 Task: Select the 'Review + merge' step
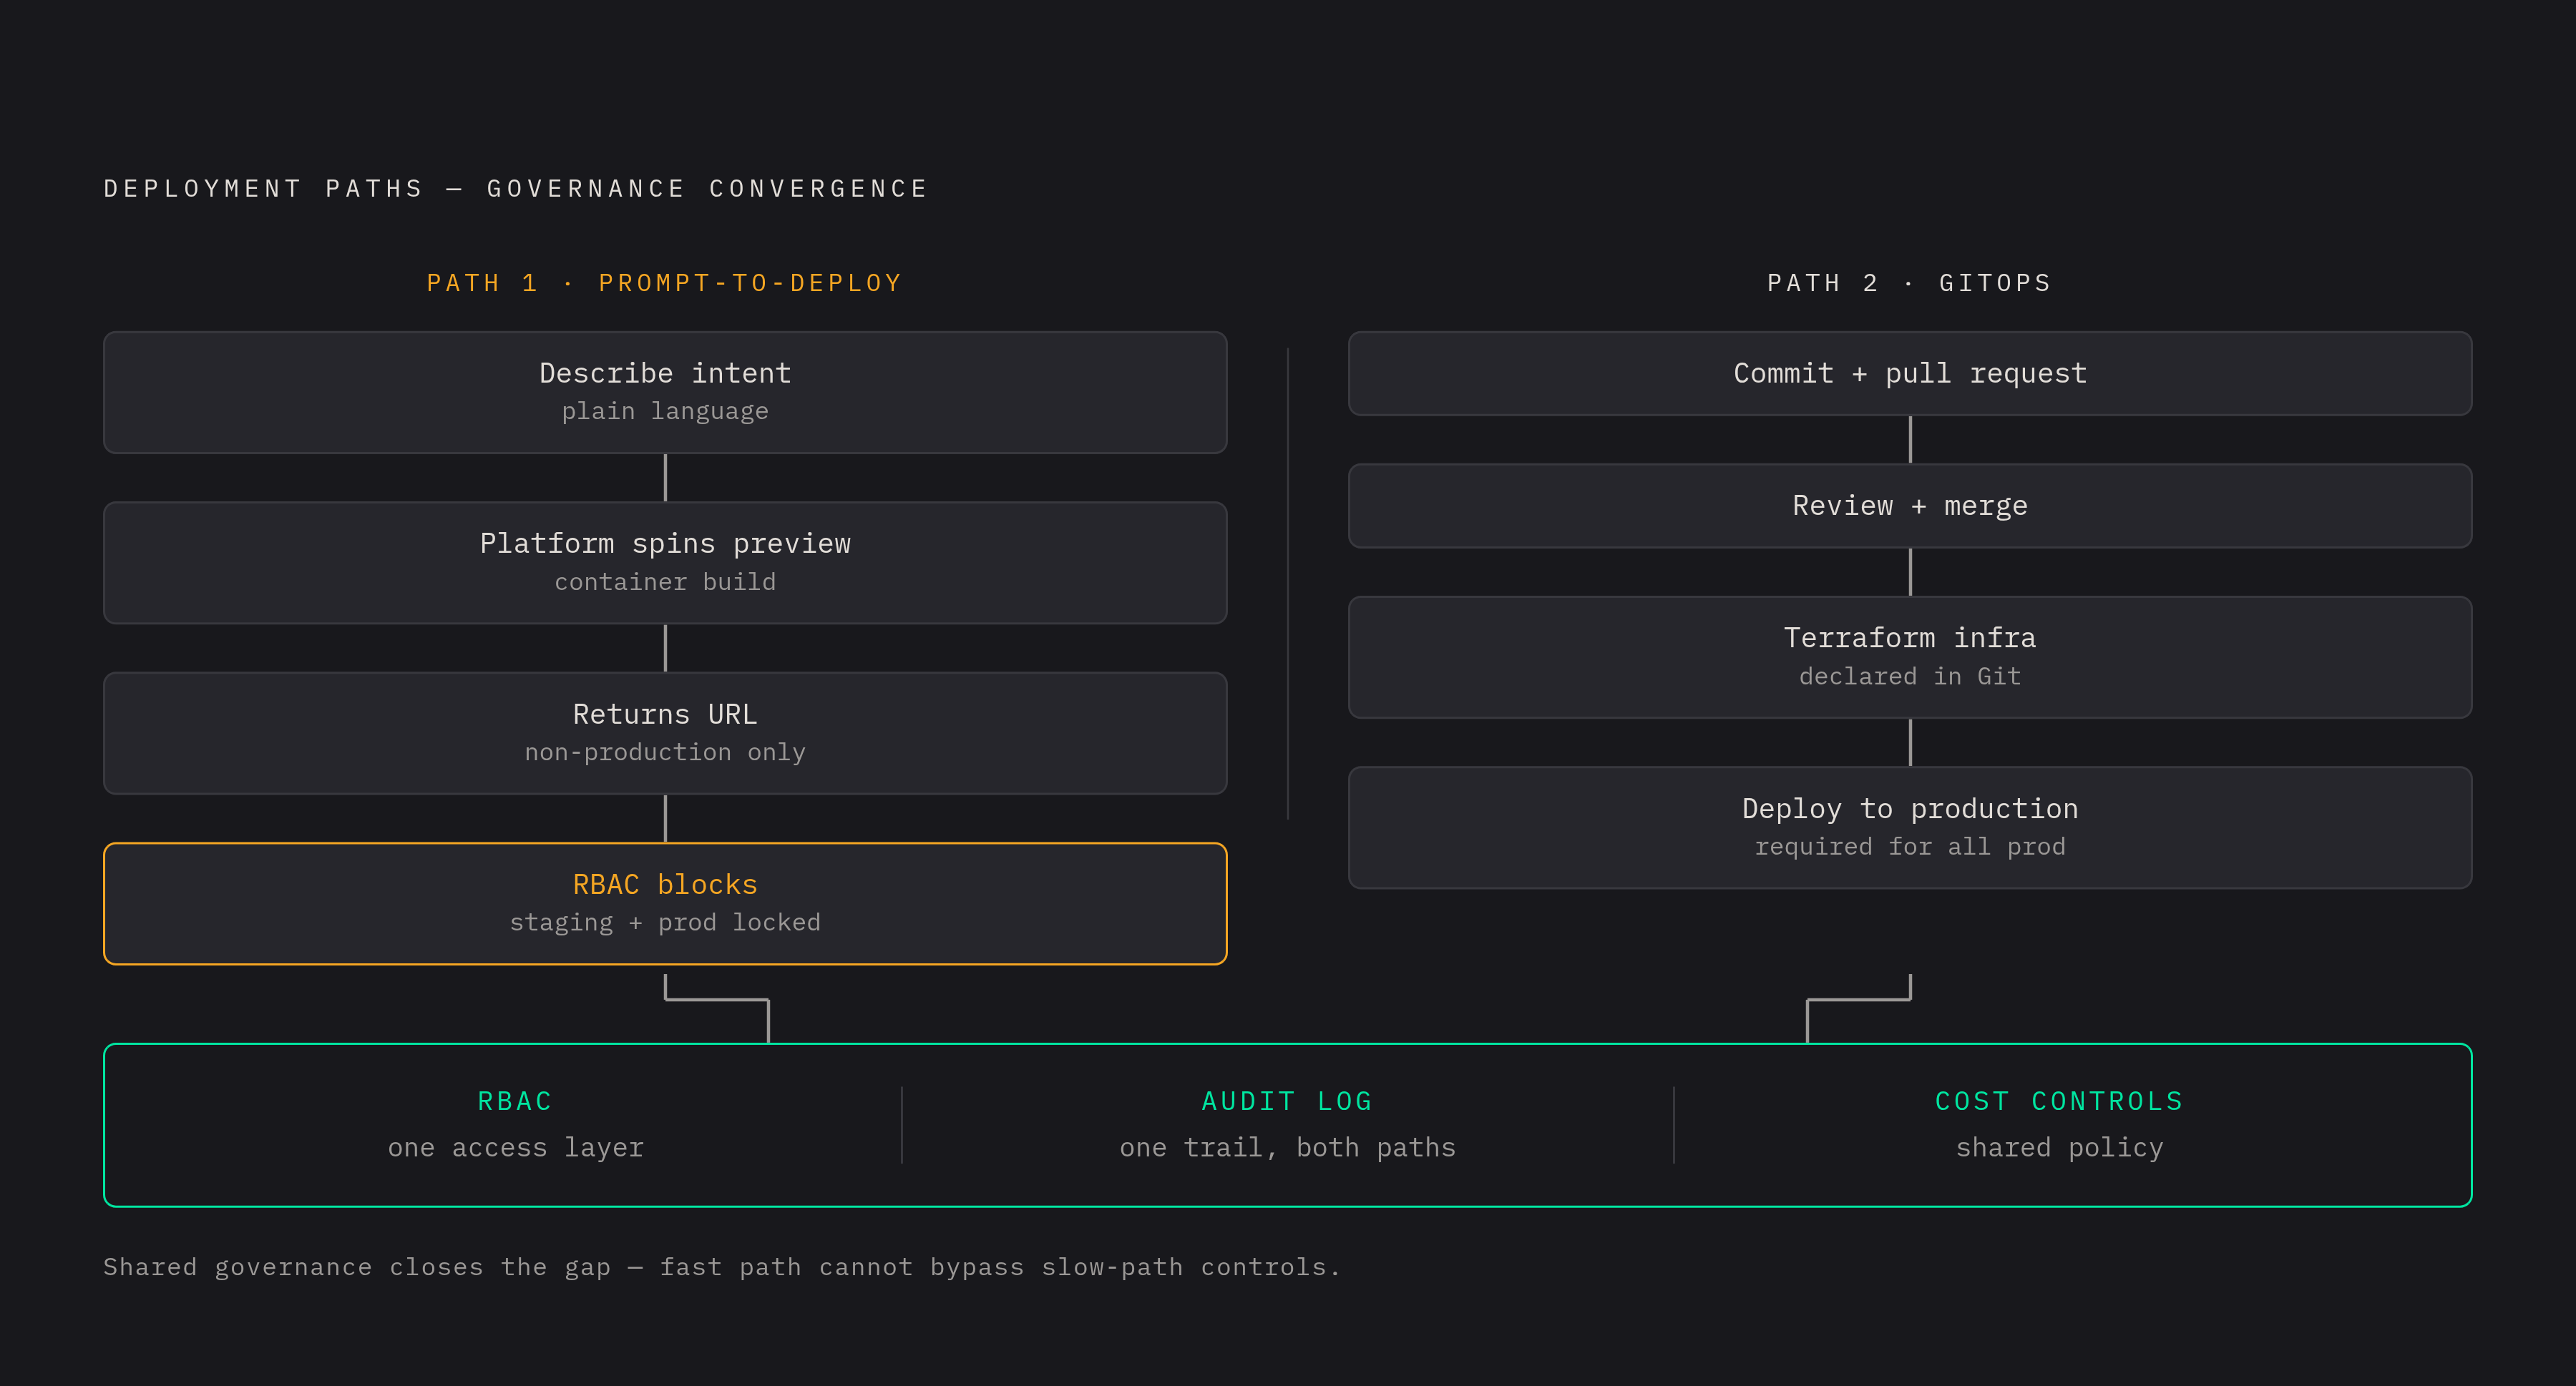pyautogui.click(x=1910, y=506)
